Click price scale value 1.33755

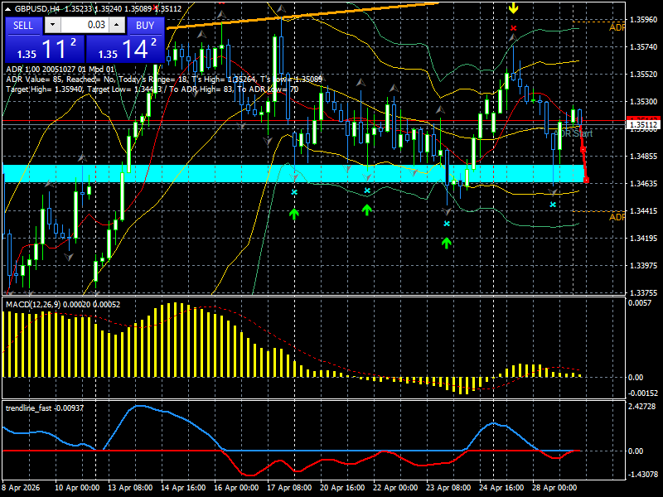click(x=644, y=292)
